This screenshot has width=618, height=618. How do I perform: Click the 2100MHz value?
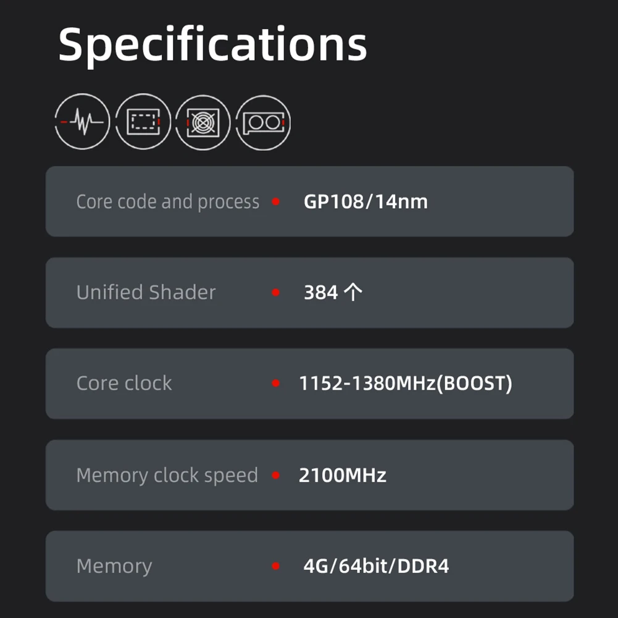343,475
